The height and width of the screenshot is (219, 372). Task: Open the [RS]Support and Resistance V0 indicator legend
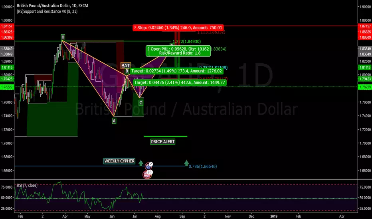pos(47,12)
